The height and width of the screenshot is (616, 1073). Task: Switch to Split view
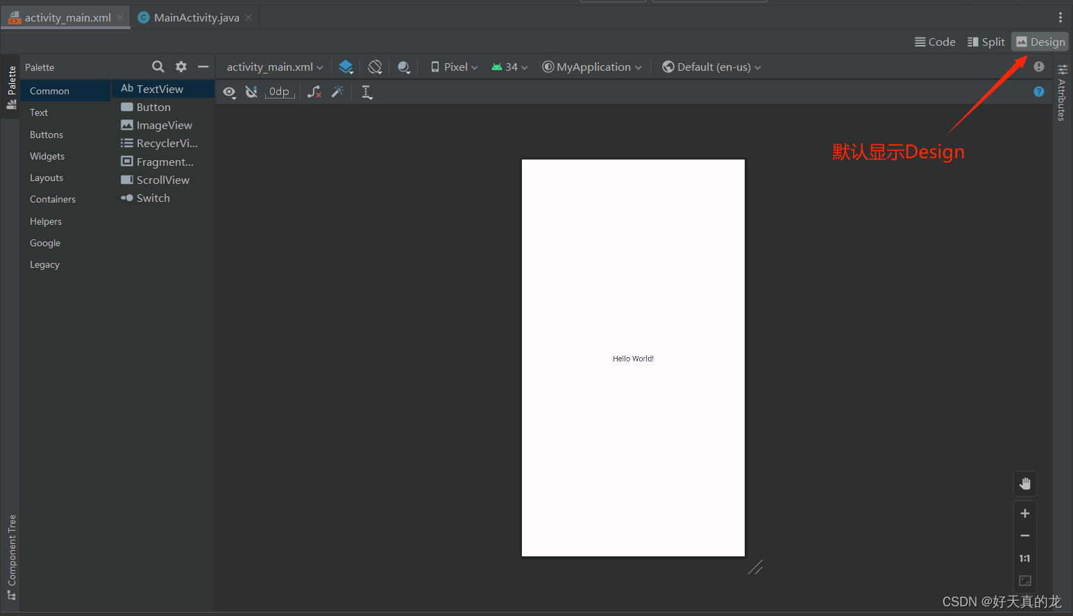986,42
